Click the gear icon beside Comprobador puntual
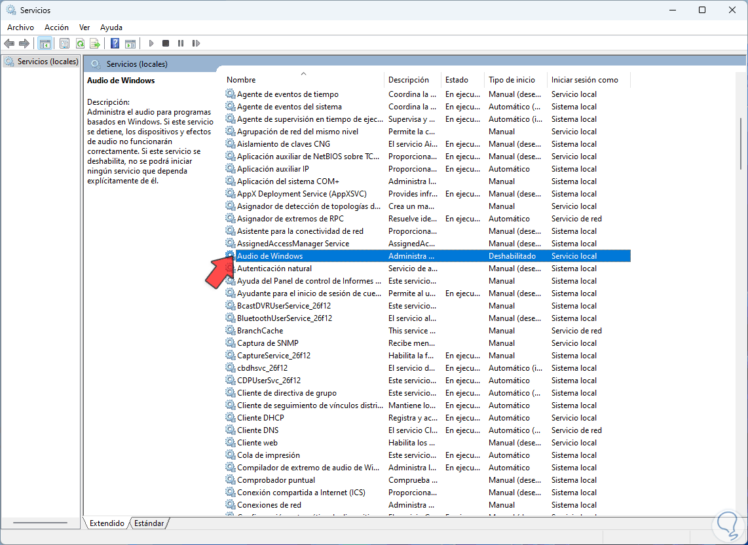The height and width of the screenshot is (545, 748). (x=231, y=479)
